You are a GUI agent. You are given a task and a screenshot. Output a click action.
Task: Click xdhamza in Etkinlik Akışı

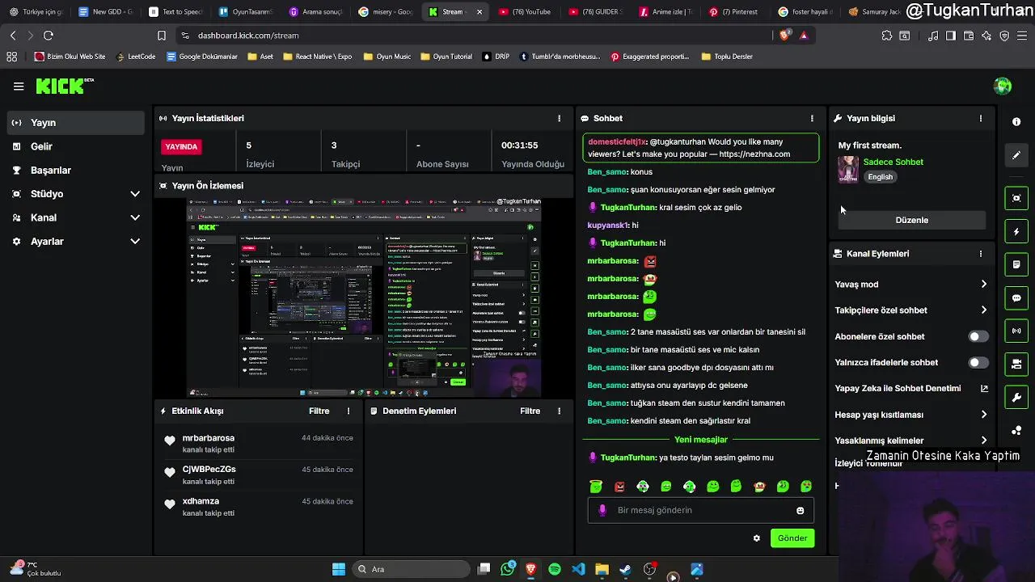(x=201, y=501)
